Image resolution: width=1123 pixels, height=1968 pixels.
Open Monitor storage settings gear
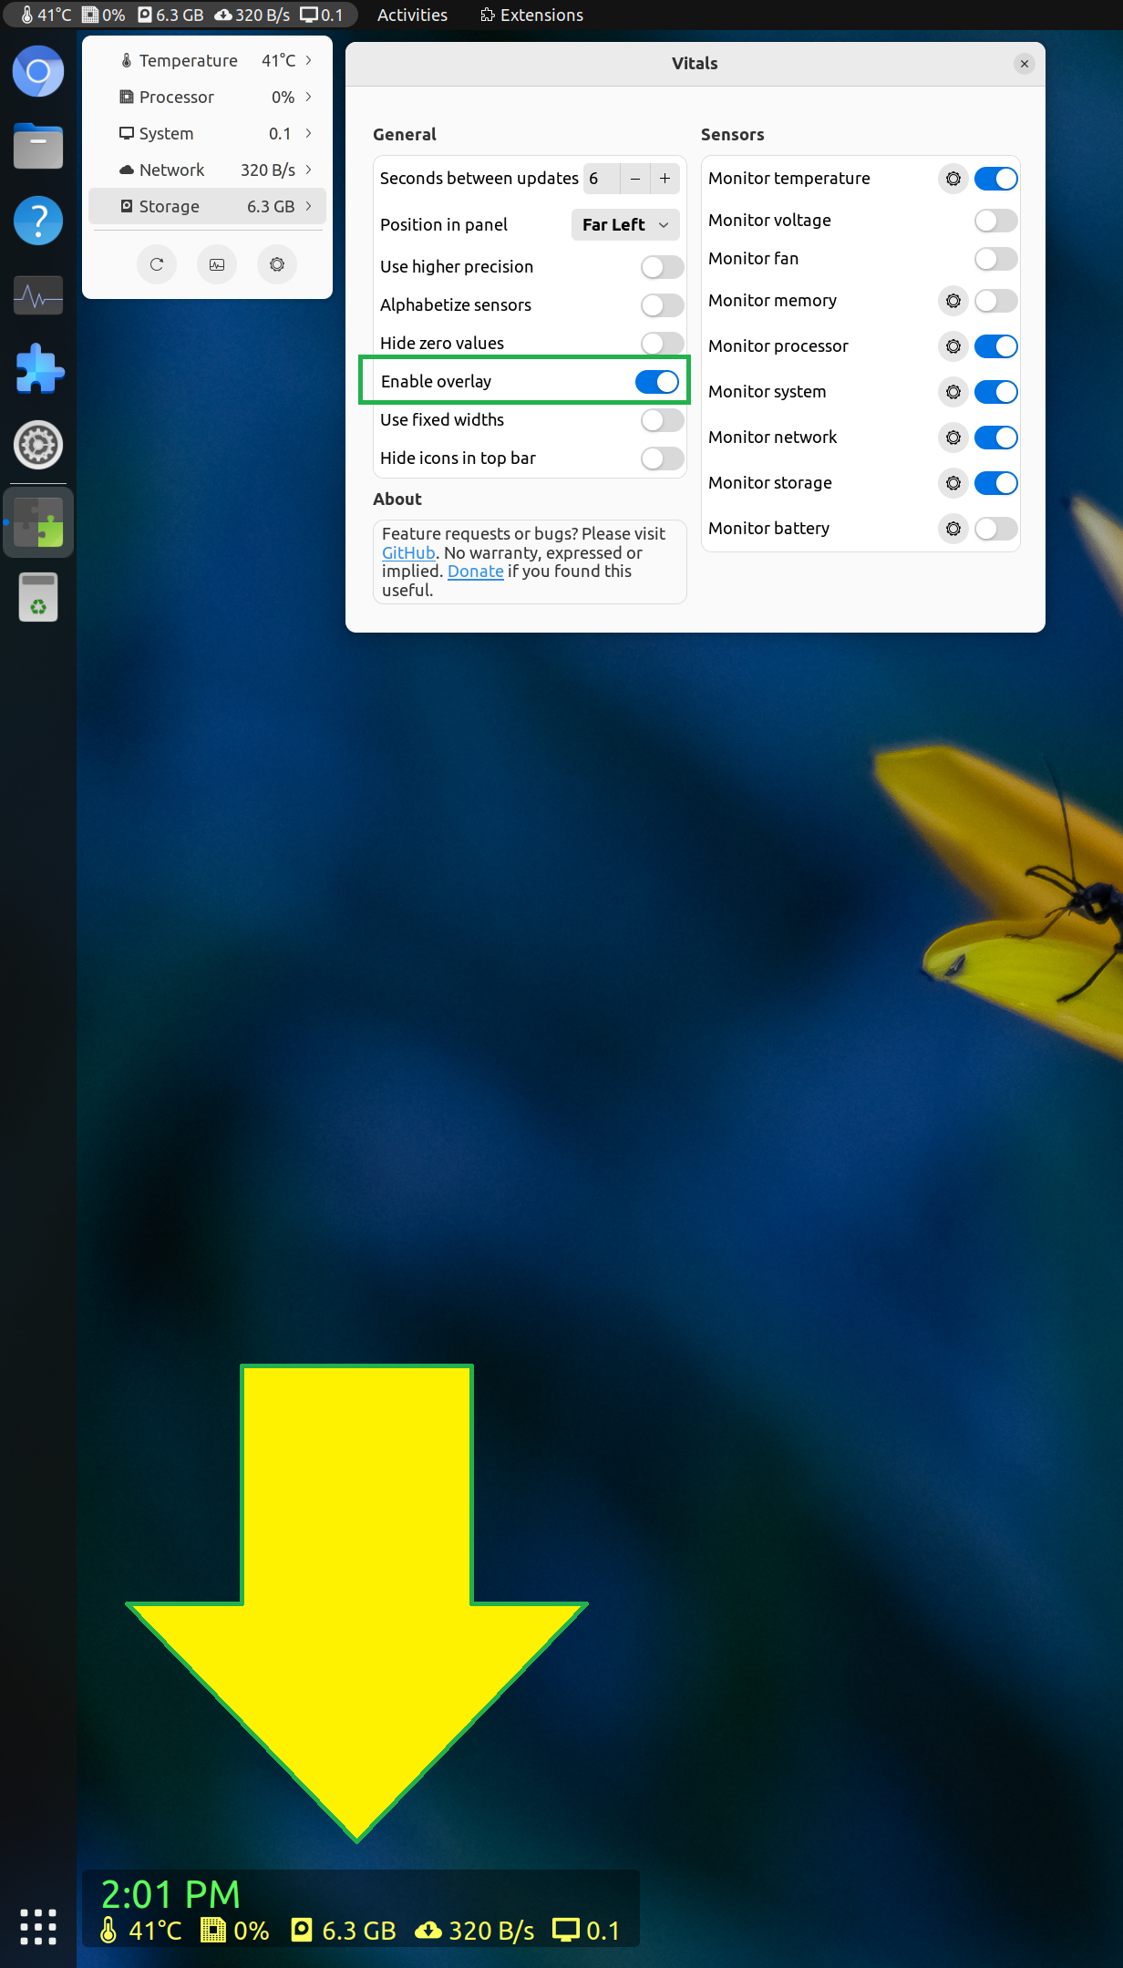(x=953, y=483)
